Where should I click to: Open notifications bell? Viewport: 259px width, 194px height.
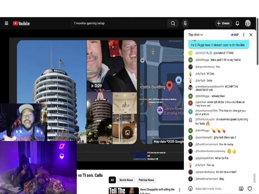tap(237, 23)
